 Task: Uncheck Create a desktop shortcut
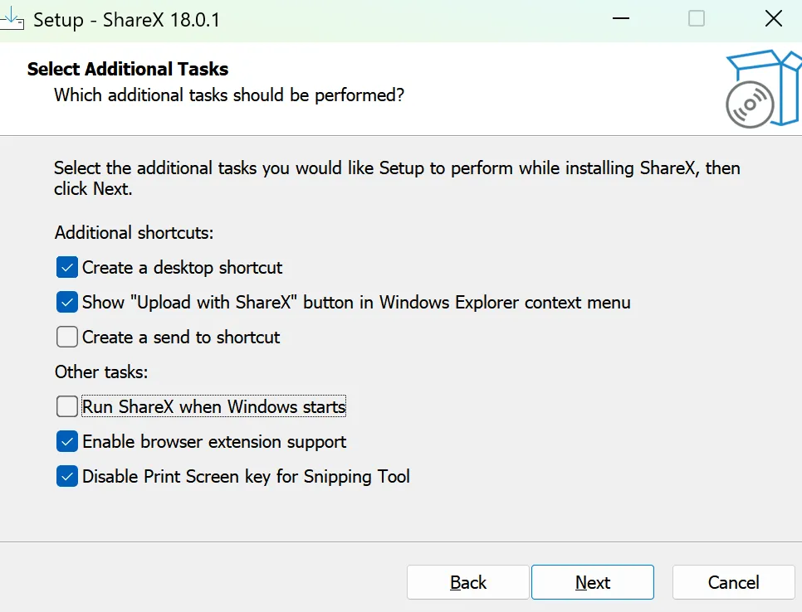[67, 268]
